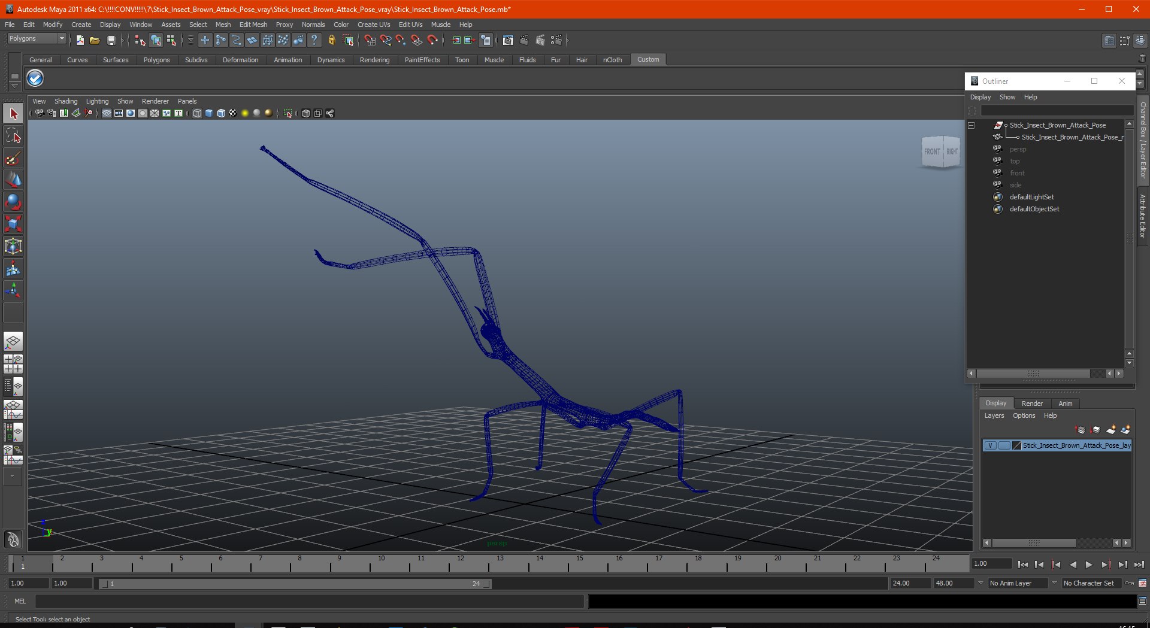Select the Show Manipulator tool
Screen dimensions: 1150x628
[x=13, y=291]
